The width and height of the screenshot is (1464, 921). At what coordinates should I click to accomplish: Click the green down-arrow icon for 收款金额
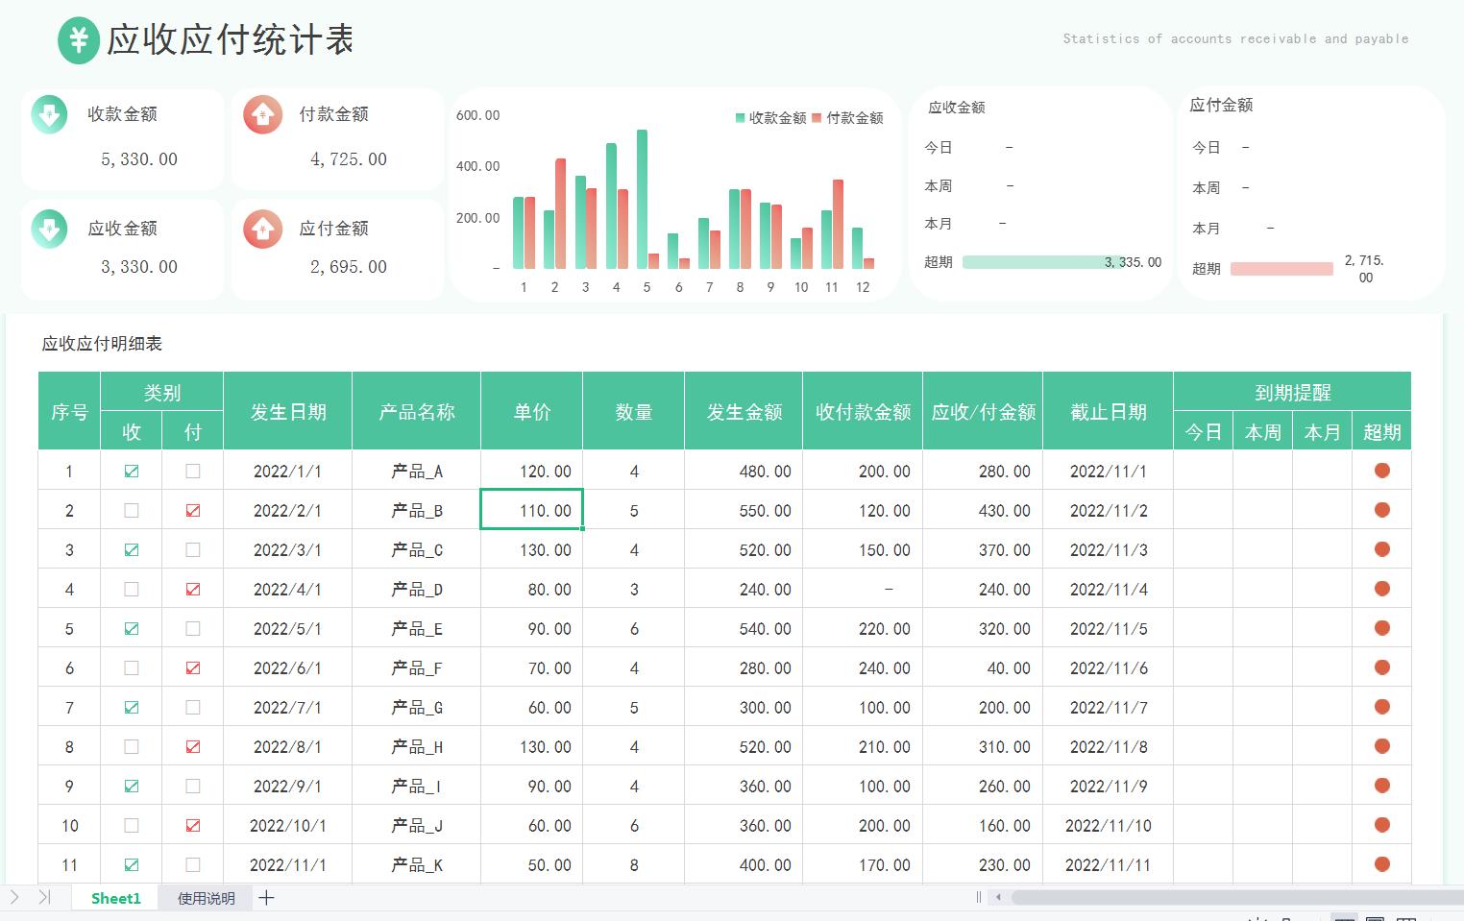[x=47, y=114]
